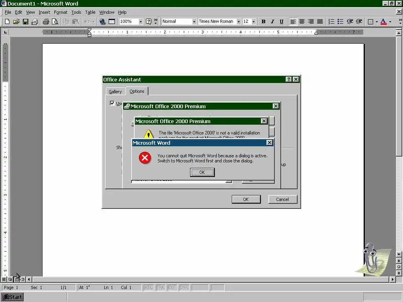Image resolution: width=403 pixels, height=302 pixels.
Task: Open the Times New Roman font dropdown
Action: 238,22
